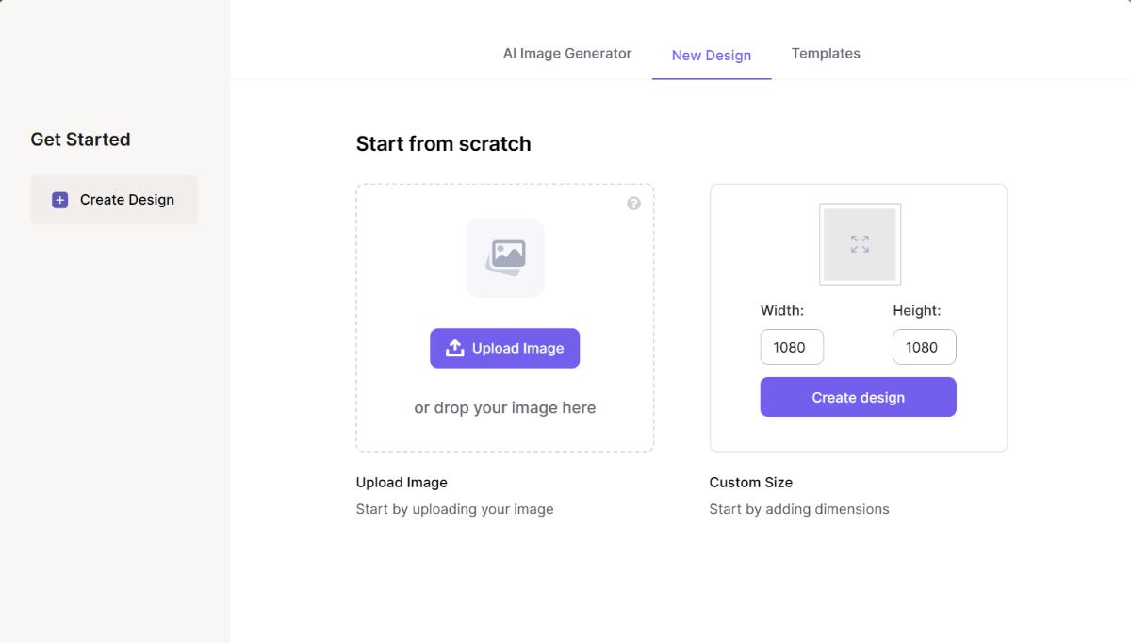This screenshot has width=1131, height=643.
Task: Click the image placeholder icon in upload area
Action: 505,258
